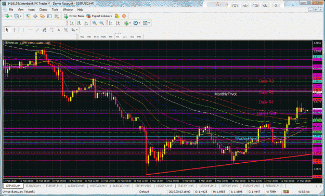The width and height of the screenshot is (325, 196).
Task: Open the Help menu
Action: pos(80,9)
